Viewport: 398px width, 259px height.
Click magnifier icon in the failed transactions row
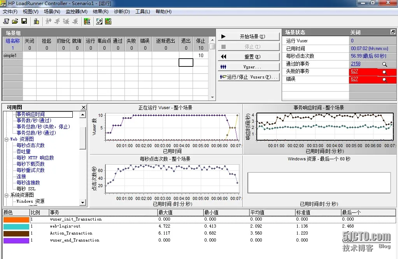(384, 73)
